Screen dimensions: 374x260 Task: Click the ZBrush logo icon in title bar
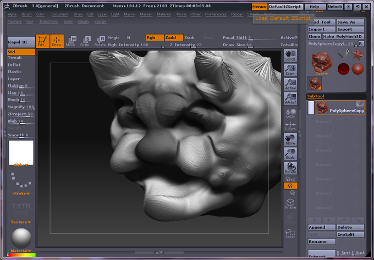click(x=7, y=6)
